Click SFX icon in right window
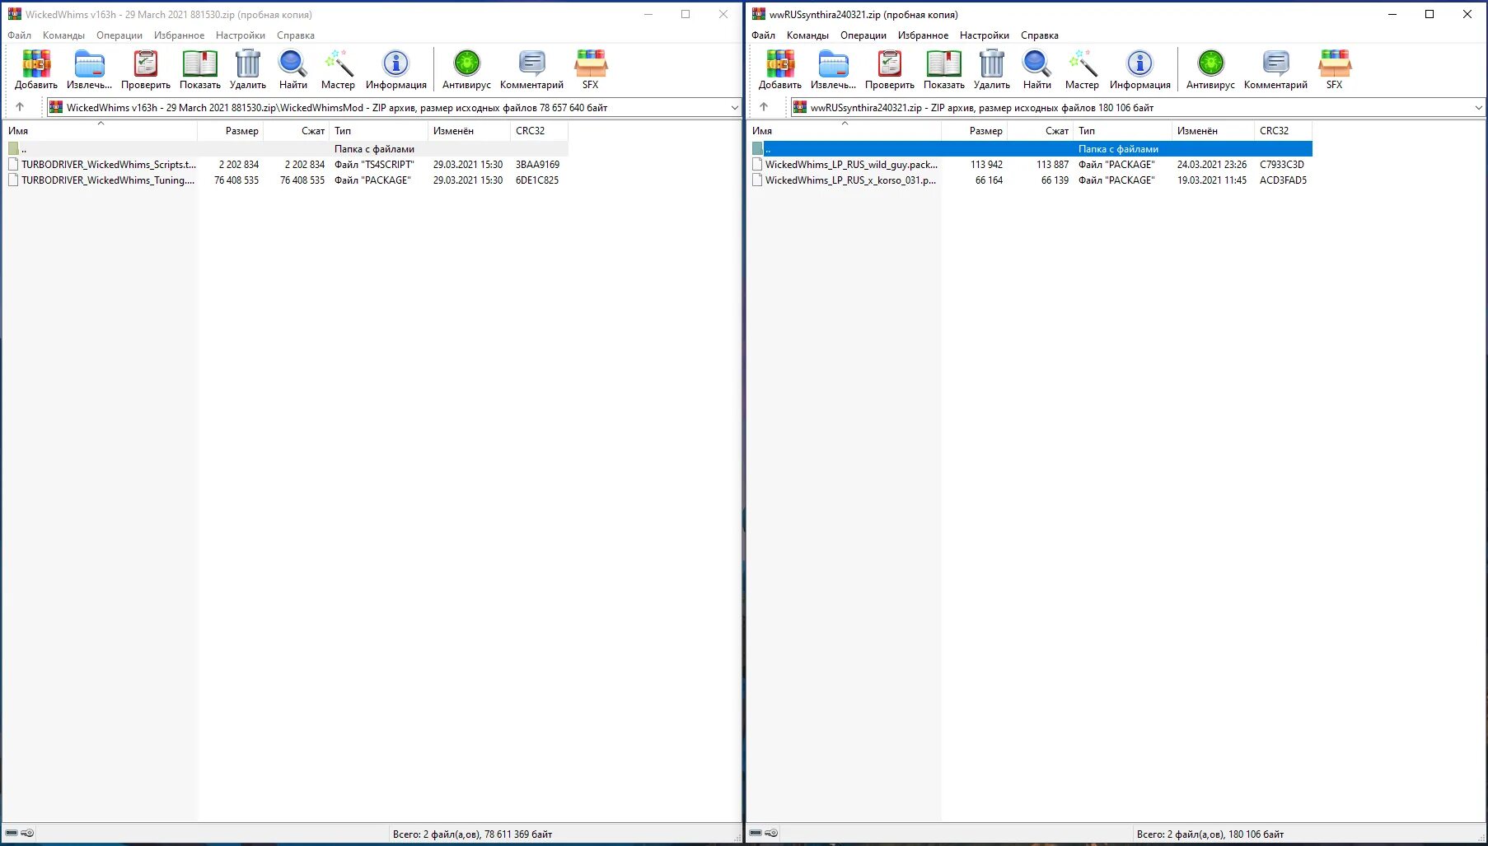The height and width of the screenshot is (846, 1488). click(1335, 69)
